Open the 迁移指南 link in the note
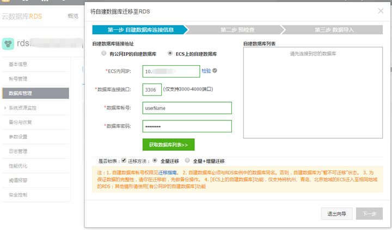 tap(168, 173)
